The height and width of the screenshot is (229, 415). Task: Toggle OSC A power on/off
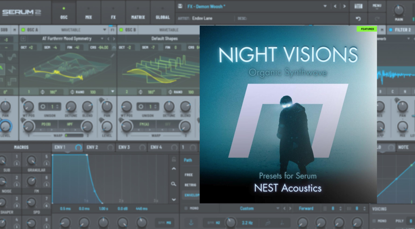click(23, 30)
